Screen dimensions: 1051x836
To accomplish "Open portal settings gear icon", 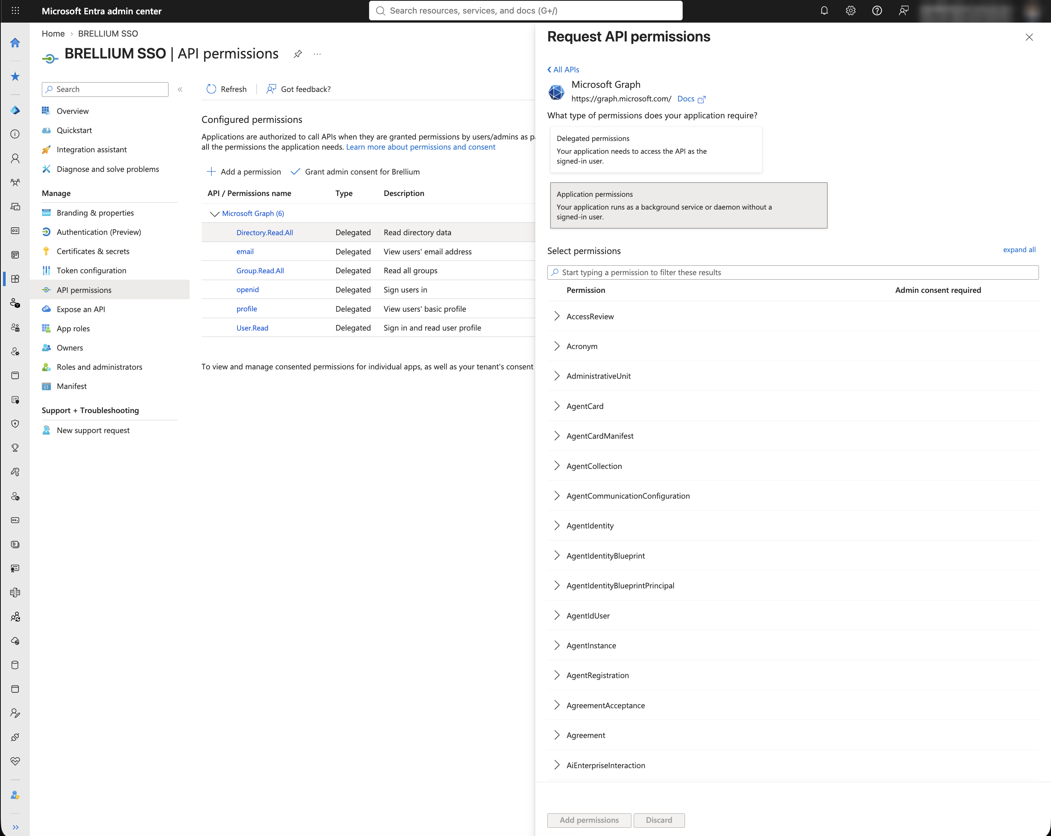I will click(x=850, y=11).
